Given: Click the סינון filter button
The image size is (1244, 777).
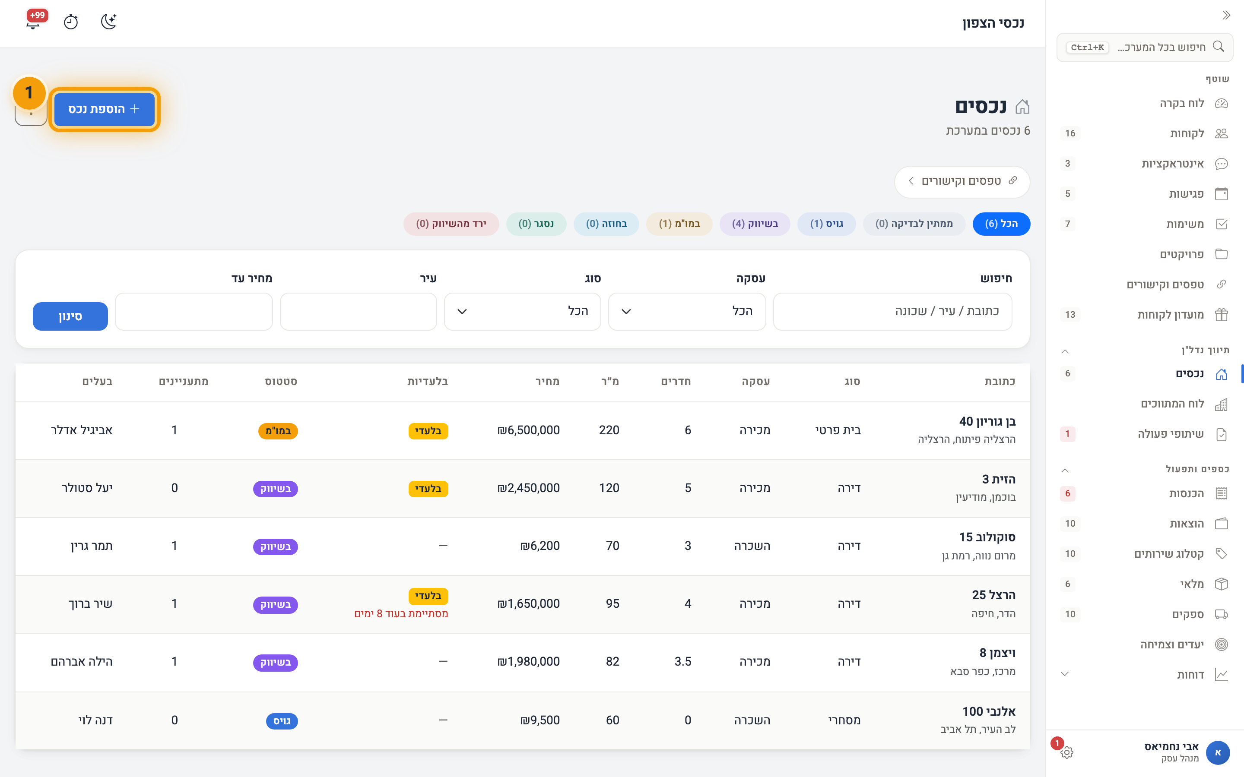Looking at the screenshot, I should click(x=70, y=316).
